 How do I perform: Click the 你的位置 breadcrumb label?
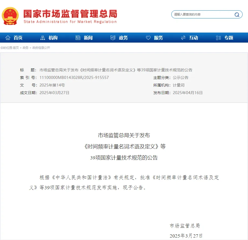coord(6,48)
